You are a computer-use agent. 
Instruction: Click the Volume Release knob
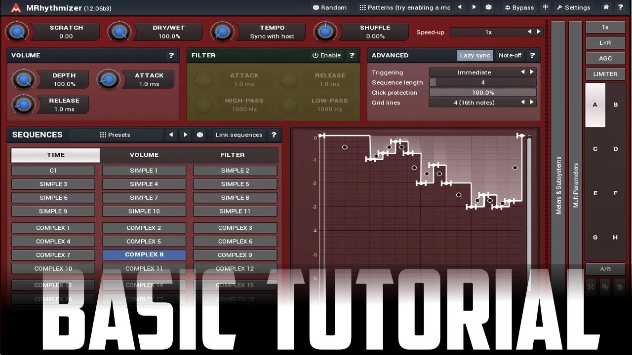click(x=23, y=105)
